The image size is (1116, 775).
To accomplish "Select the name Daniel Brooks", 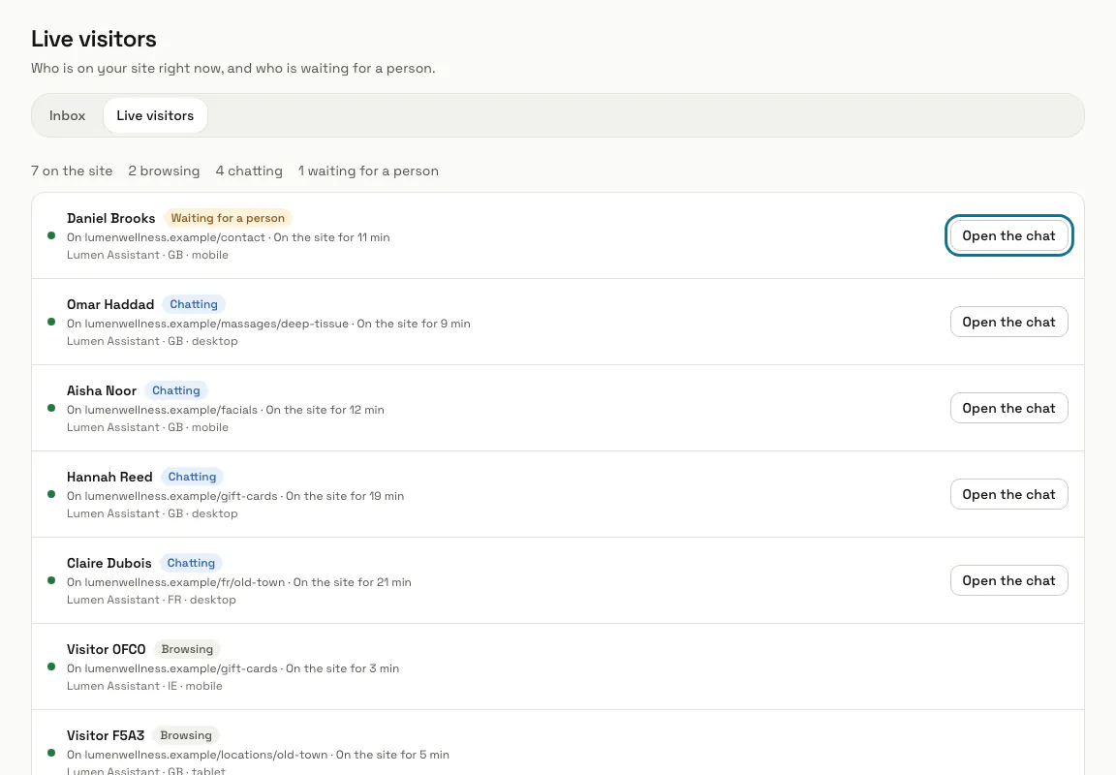I will [x=111, y=218].
